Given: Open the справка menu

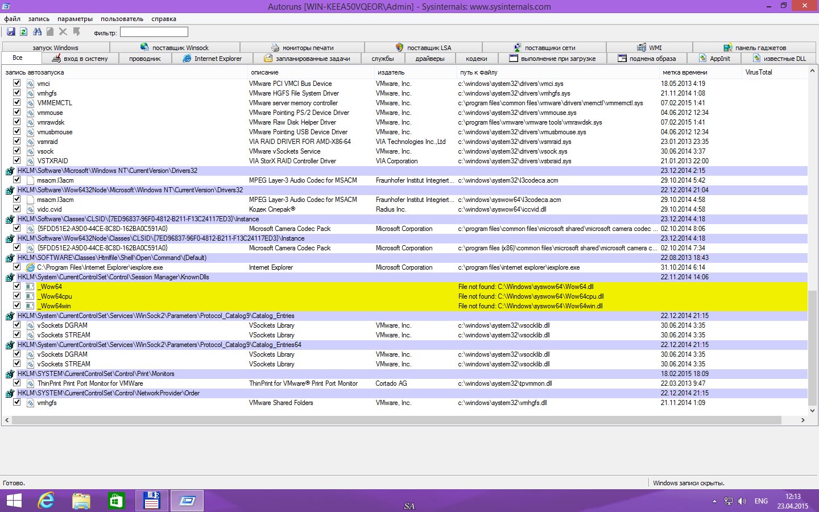Looking at the screenshot, I should click(164, 19).
